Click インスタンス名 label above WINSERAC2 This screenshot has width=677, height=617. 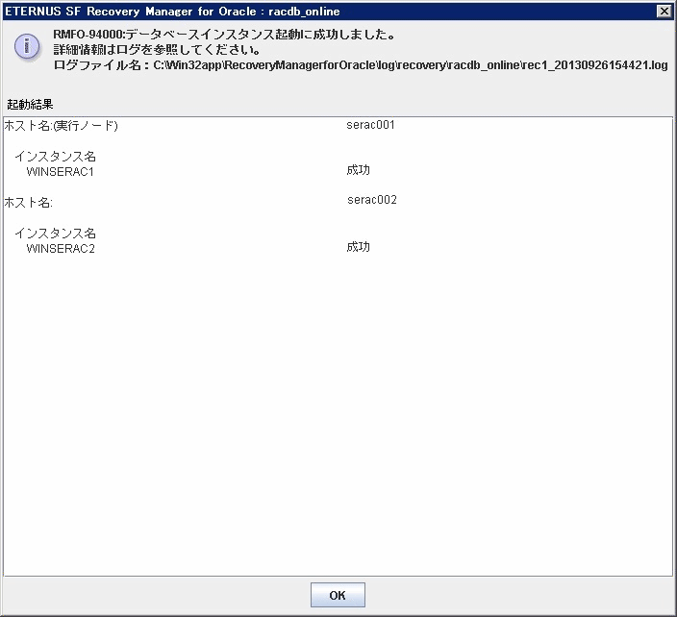[x=55, y=233]
